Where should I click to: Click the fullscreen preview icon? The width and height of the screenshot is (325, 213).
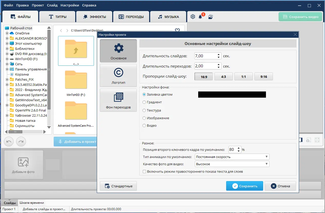pyautogui.click(x=317, y=140)
